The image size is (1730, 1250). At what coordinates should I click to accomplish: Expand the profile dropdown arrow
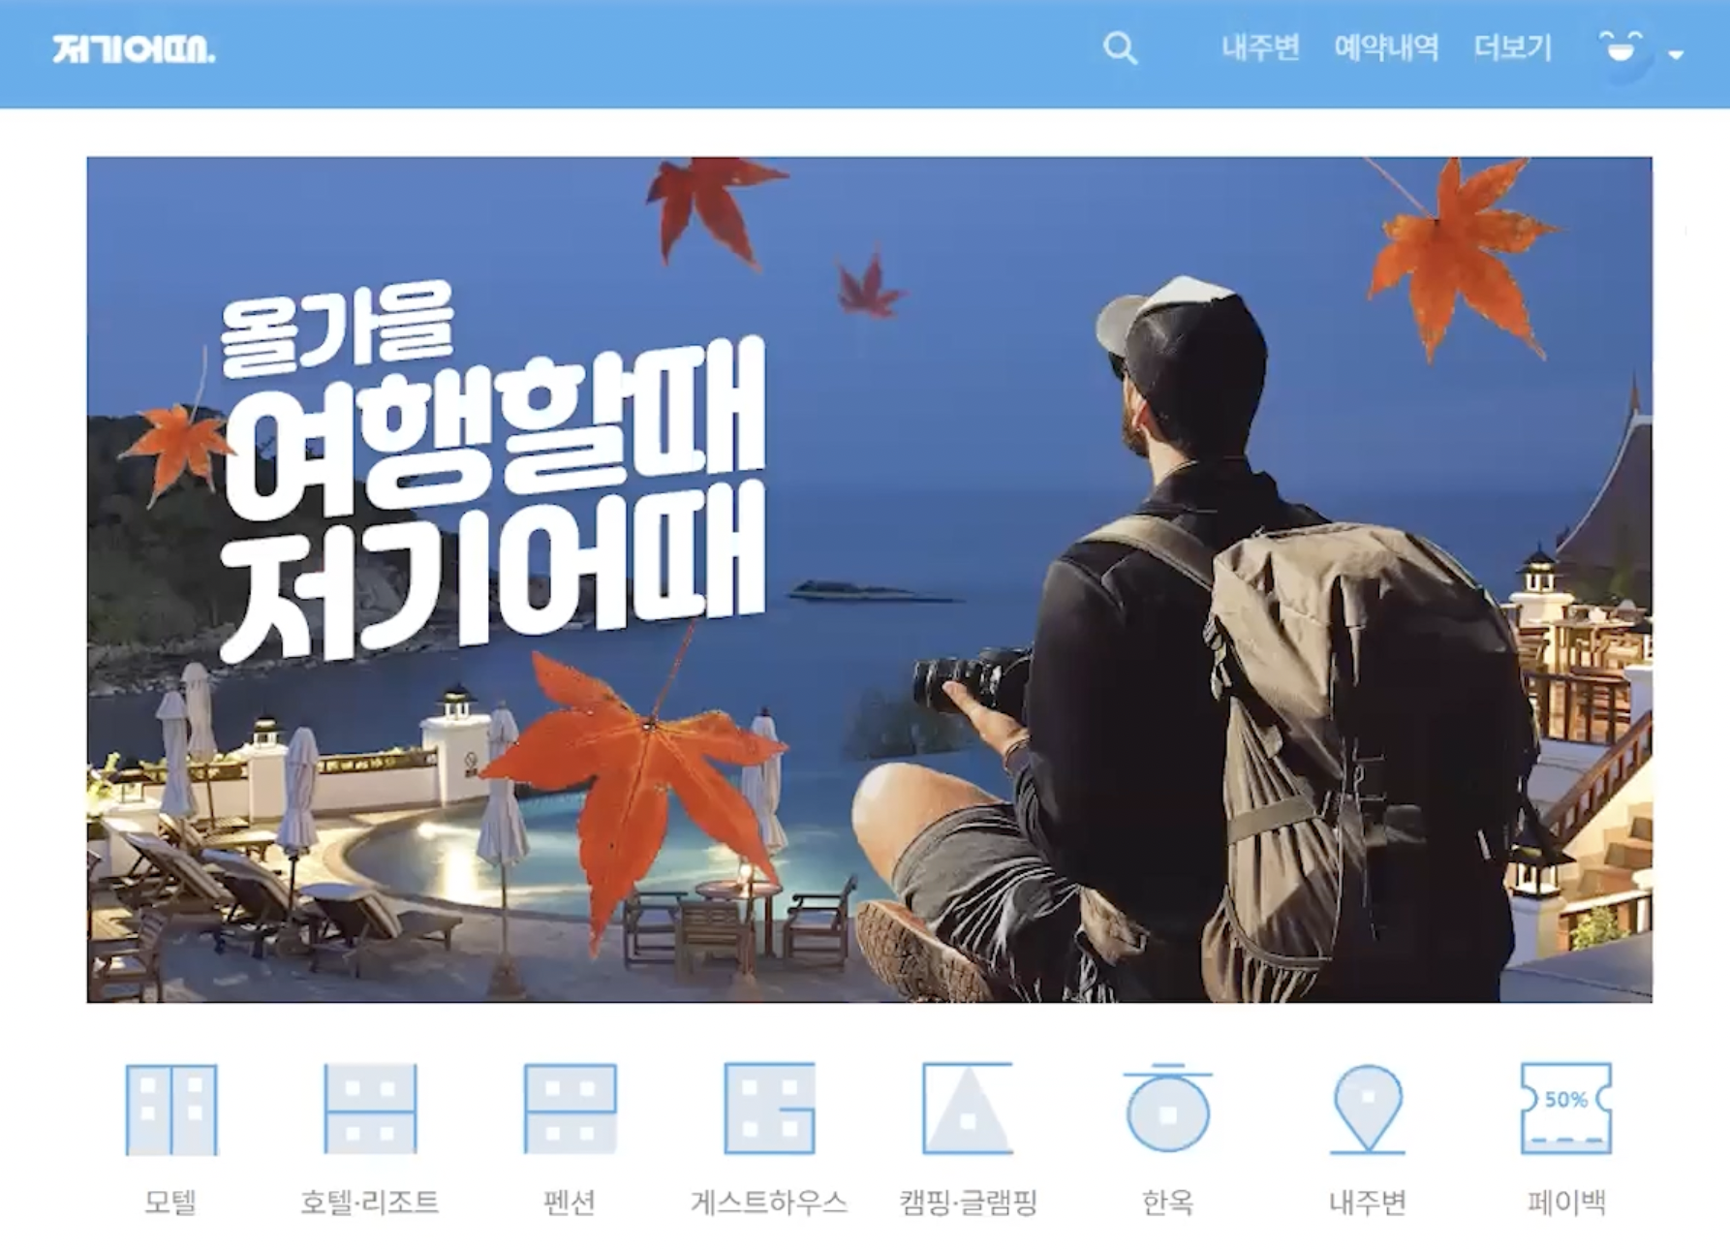pyautogui.click(x=1676, y=55)
